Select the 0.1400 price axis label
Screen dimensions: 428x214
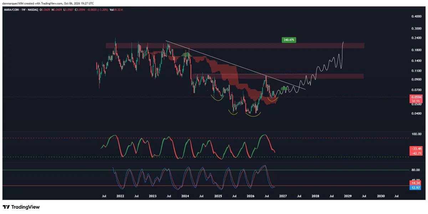click(x=416, y=61)
